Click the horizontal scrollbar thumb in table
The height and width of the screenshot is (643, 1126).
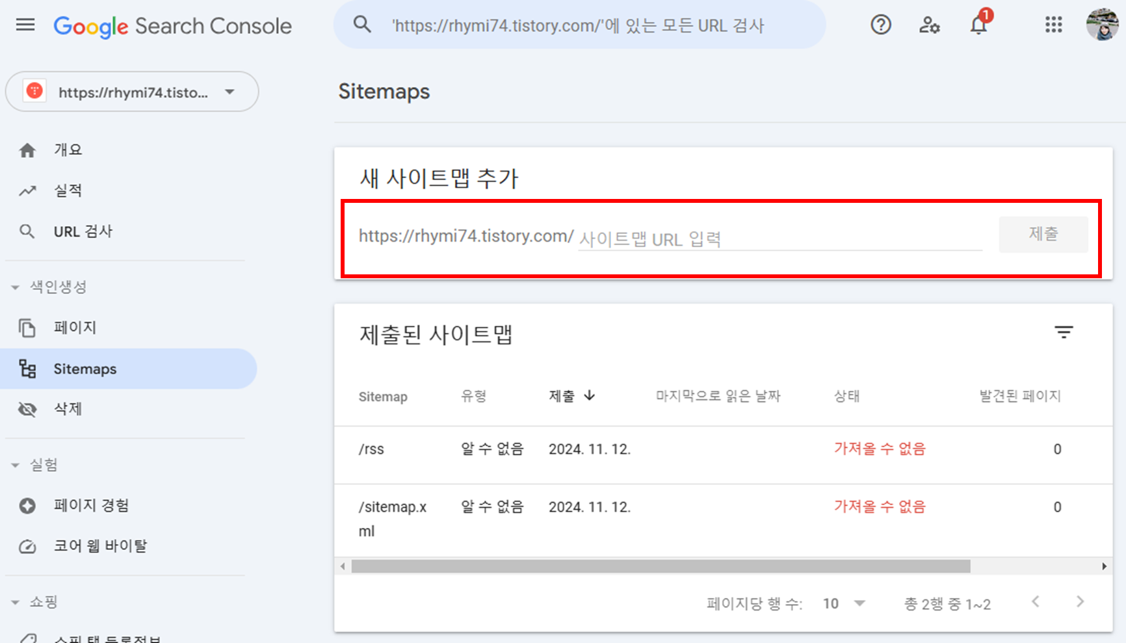pos(661,566)
